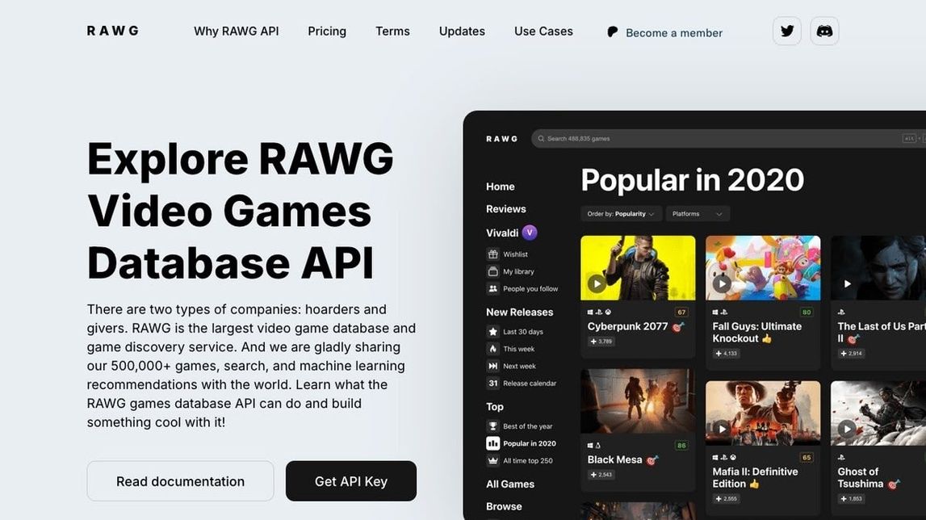The width and height of the screenshot is (926, 520).
Task: Open the Black Mesa game thumbnail
Action: pos(638,401)
